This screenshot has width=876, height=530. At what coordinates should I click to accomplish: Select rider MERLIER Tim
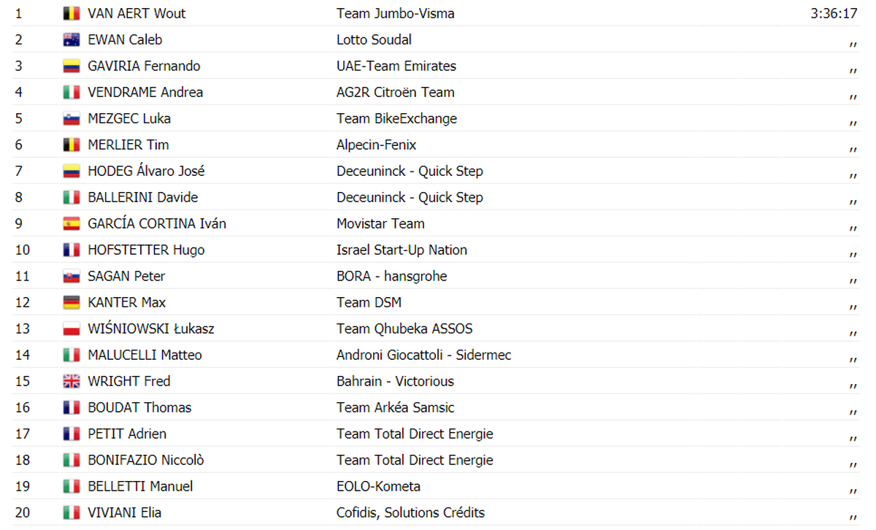[x=128, y=145]
